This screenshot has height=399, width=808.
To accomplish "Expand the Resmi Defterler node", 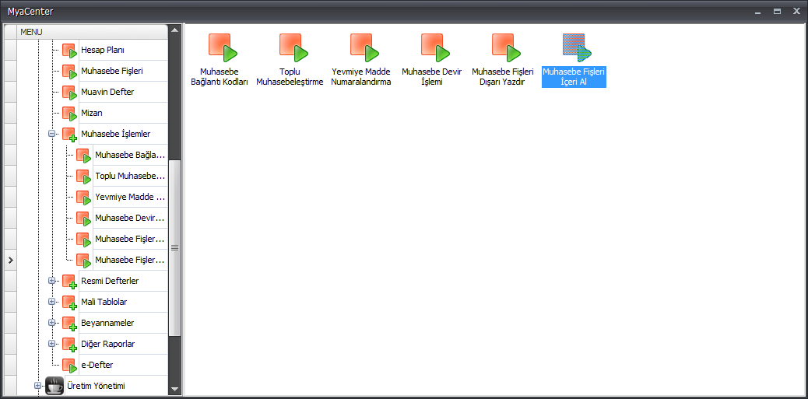I will click(x=51, y=281).
